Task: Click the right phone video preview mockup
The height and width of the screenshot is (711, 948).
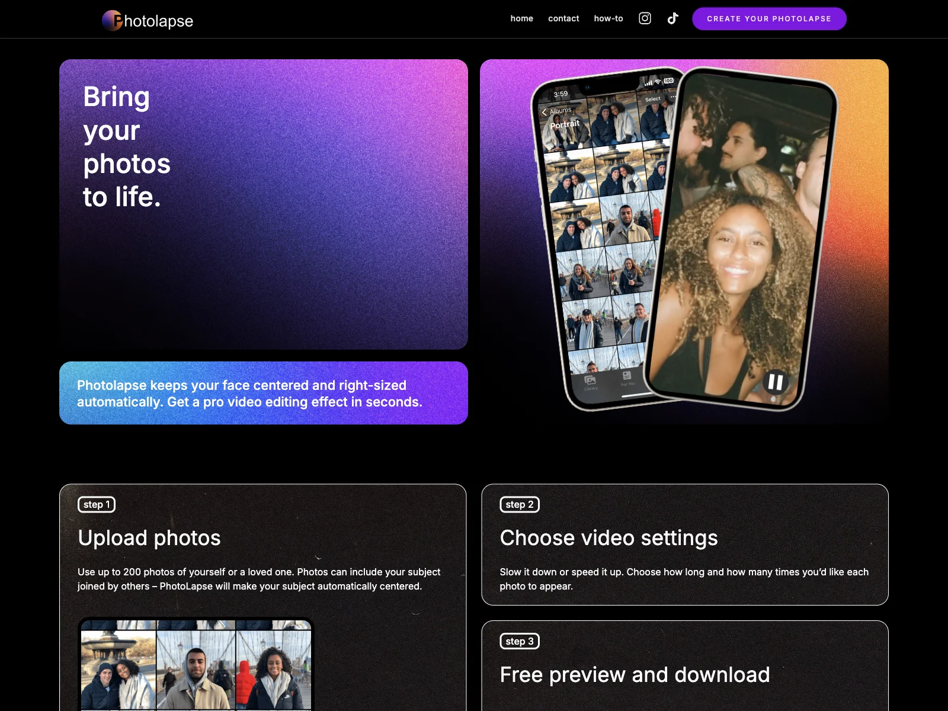Action: [741, 238]
